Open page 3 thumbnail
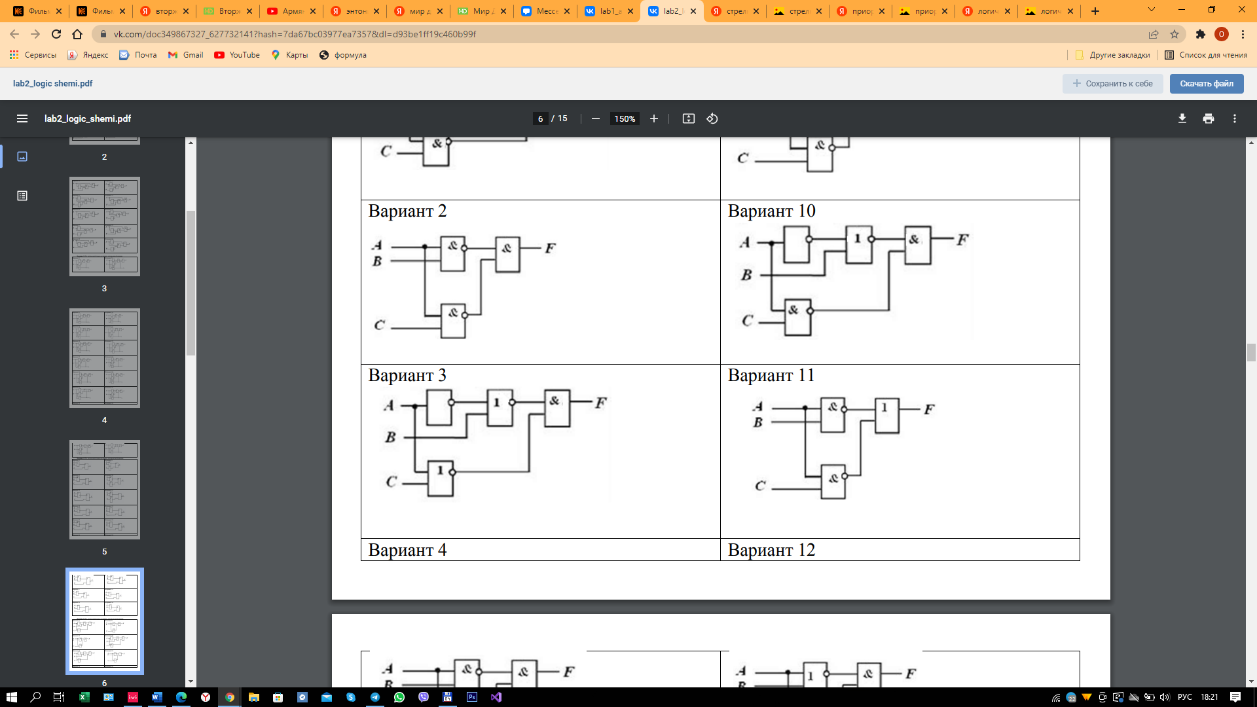 (105, 226)
